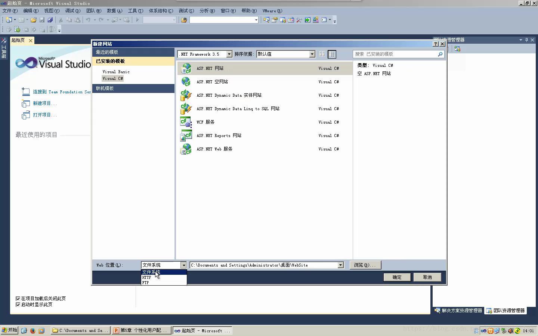Image resolution: width=538 pixels, height=336 pixels.
Task: Click the Save All toolbar icon
Action: 50,20
